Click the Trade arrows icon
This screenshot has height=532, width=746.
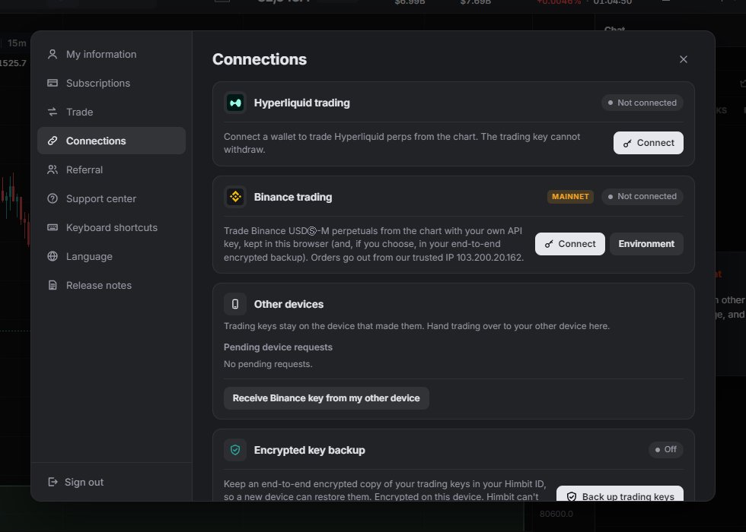click(53, 112)
